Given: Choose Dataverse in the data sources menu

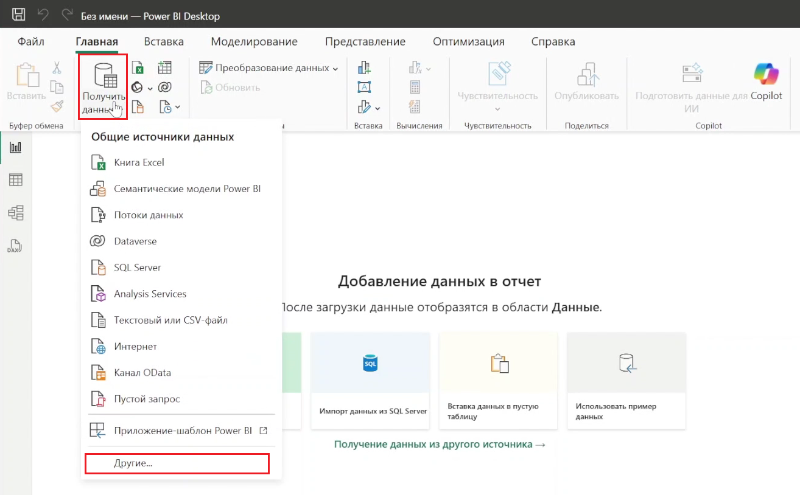Looking at the screenshot, I should click(x=181, y=241).
